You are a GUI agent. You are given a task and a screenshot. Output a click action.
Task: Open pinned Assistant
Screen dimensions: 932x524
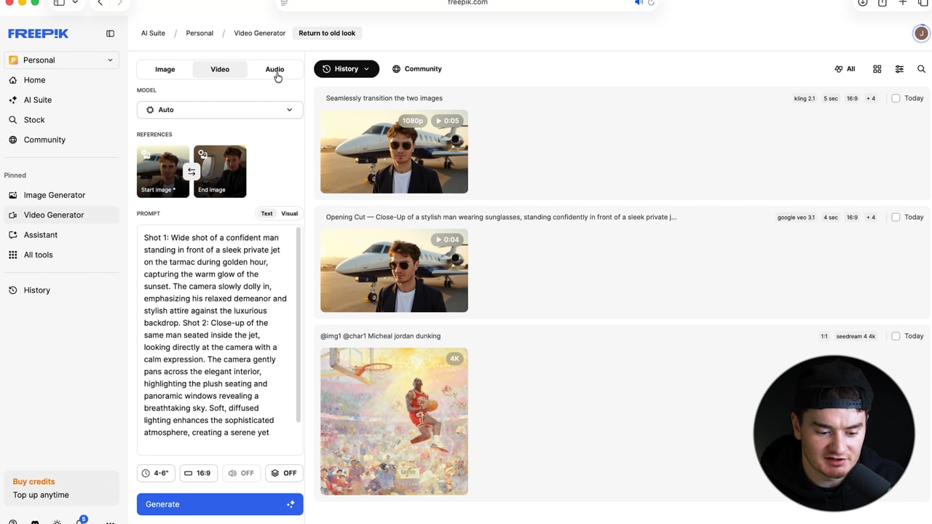pos(40,235)
